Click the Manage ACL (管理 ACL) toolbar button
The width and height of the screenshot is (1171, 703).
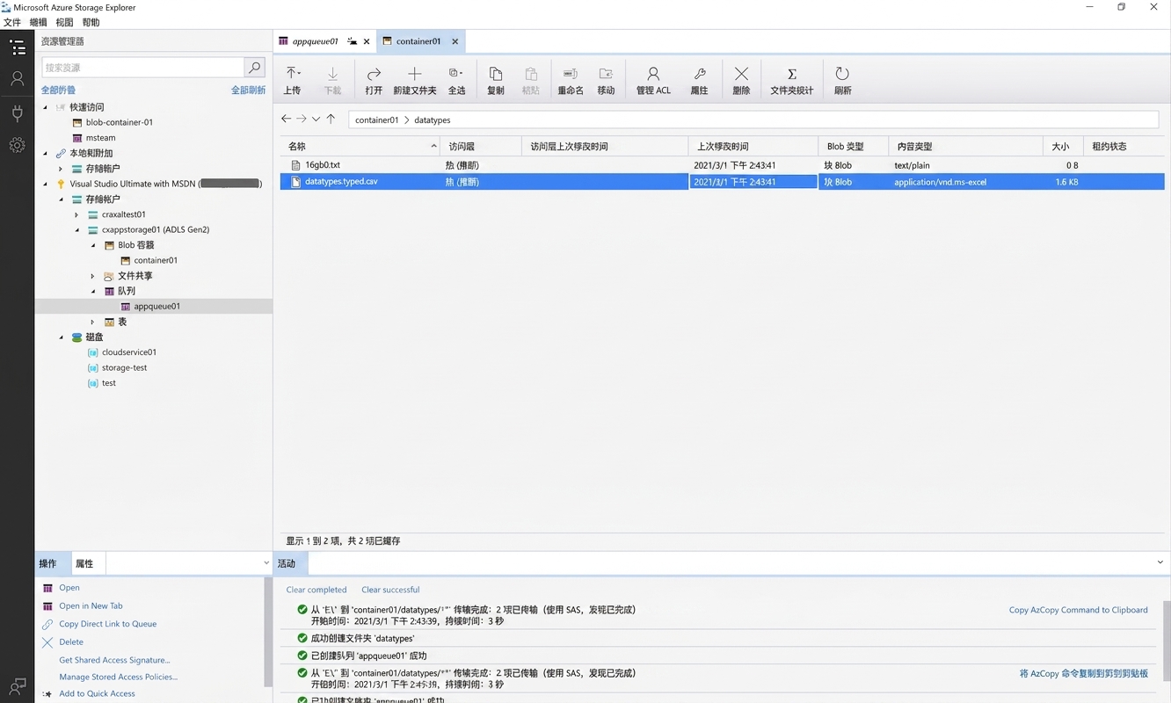[653, 80]
